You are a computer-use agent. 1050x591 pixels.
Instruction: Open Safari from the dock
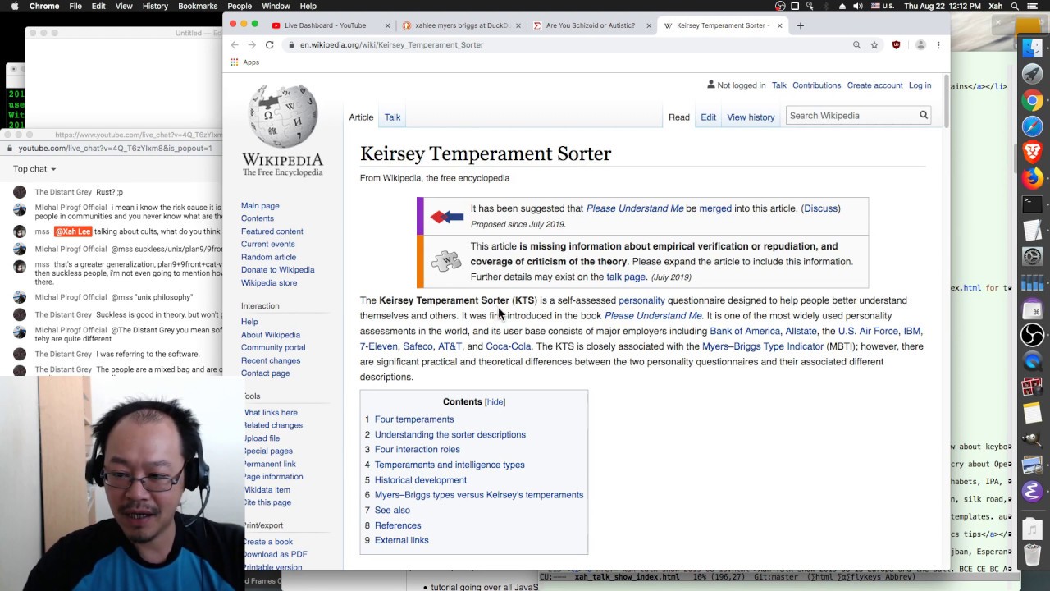pyautogui.click(x=1033, y=126)
